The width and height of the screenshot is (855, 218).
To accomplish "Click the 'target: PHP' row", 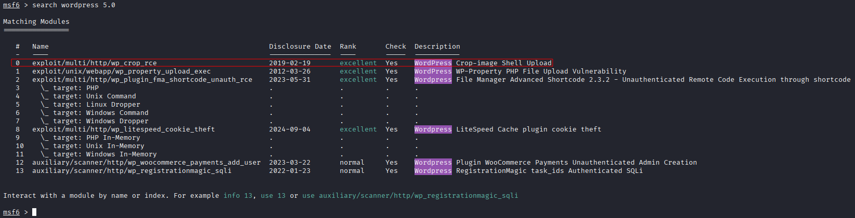I will coord(70,88).
